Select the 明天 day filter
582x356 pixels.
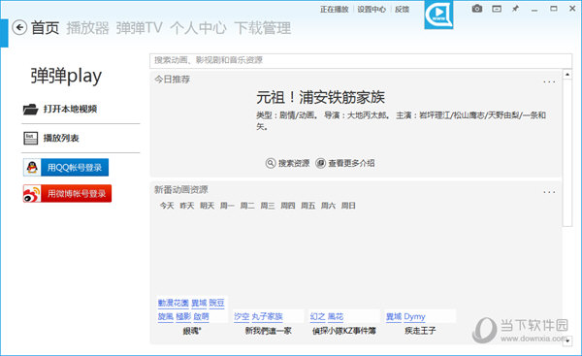coord(208,206)
